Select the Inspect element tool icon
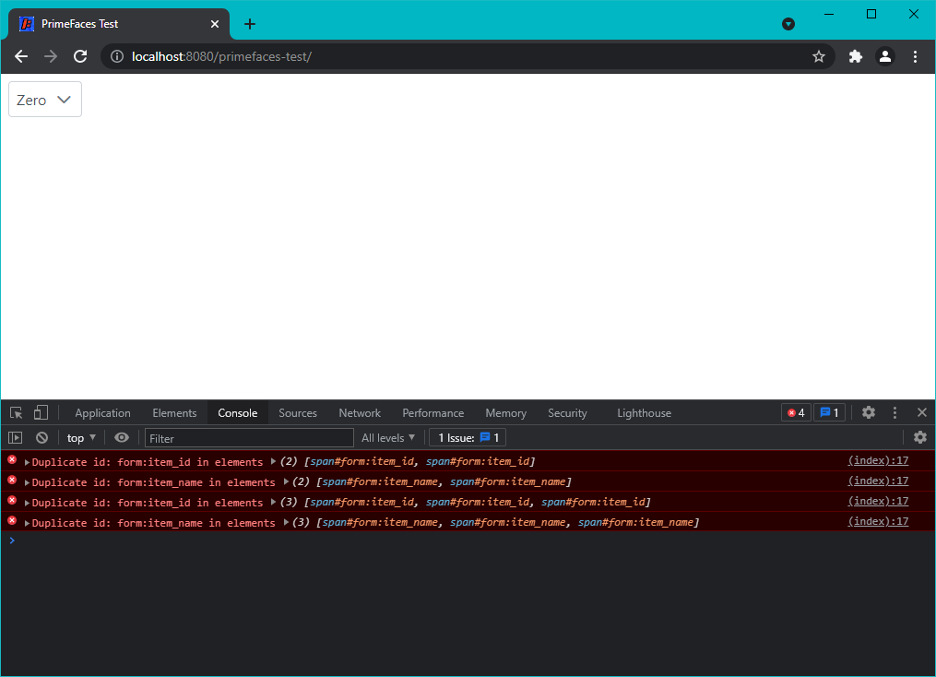 (15, 412)
